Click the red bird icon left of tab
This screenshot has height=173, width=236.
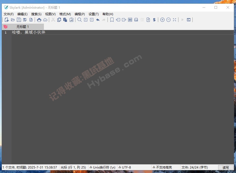tap(6, 27)
